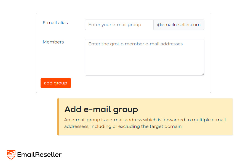Image resolution: width=240 pixels, height=165 pixels.
Task: Click the E-mail alias label
Action: click(x=55, y=23)
